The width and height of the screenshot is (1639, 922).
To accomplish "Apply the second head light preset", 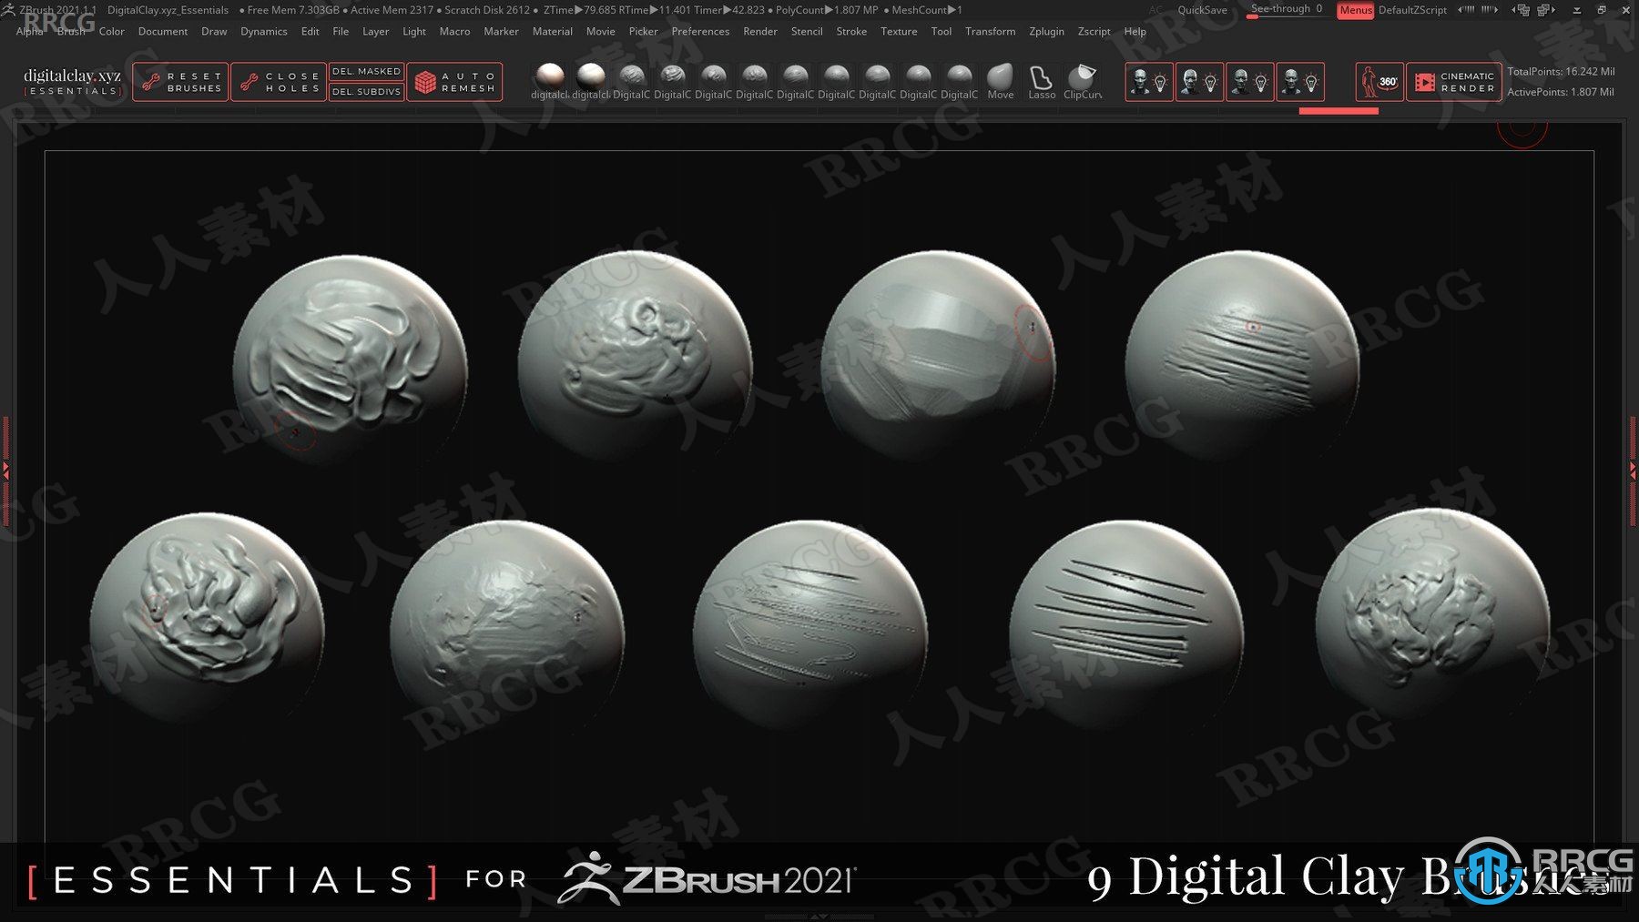I will click(1199, 82).
